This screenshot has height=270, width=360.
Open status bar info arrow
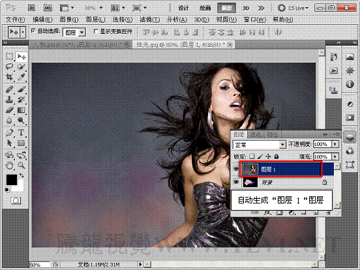pyautogui.click(x=140, y=264)
